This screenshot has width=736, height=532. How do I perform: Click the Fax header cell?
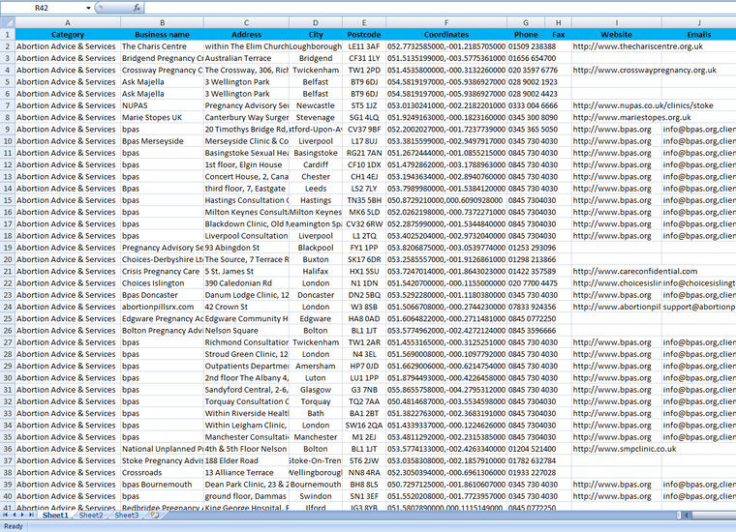(x=558, y=34)
